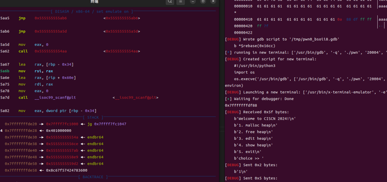Select 'mov eax, dword ptr [rbp - 0x34]'
Image resolution: width=387 pixels, height=182 pixels.
coord(57,111)
